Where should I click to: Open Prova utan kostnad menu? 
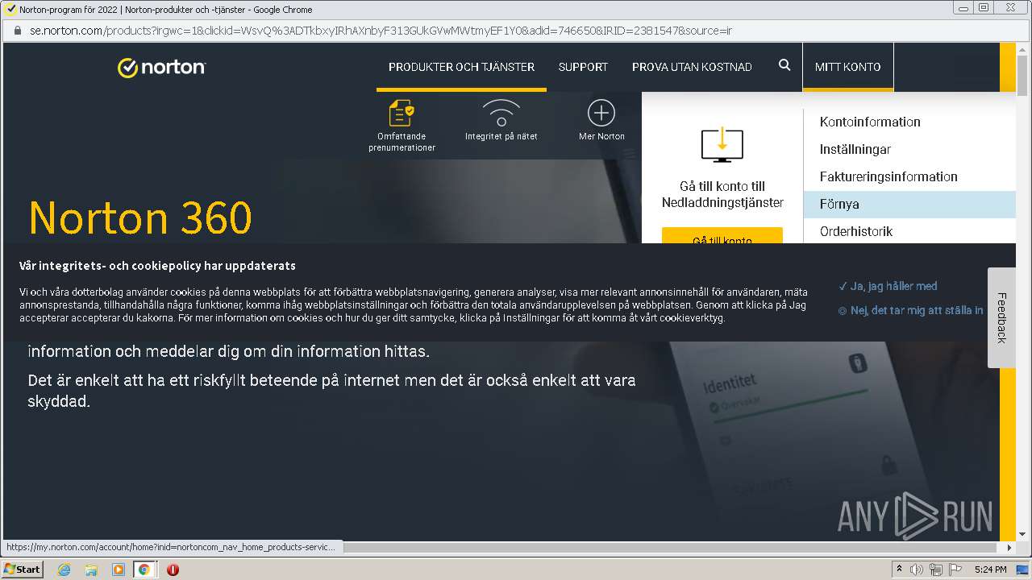[692, 67]
